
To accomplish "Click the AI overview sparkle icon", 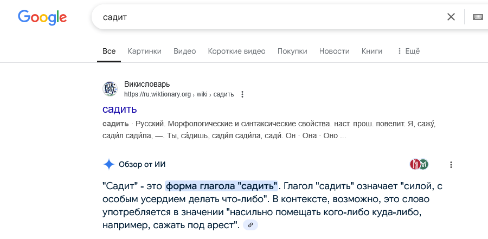I will click(109, 165).
